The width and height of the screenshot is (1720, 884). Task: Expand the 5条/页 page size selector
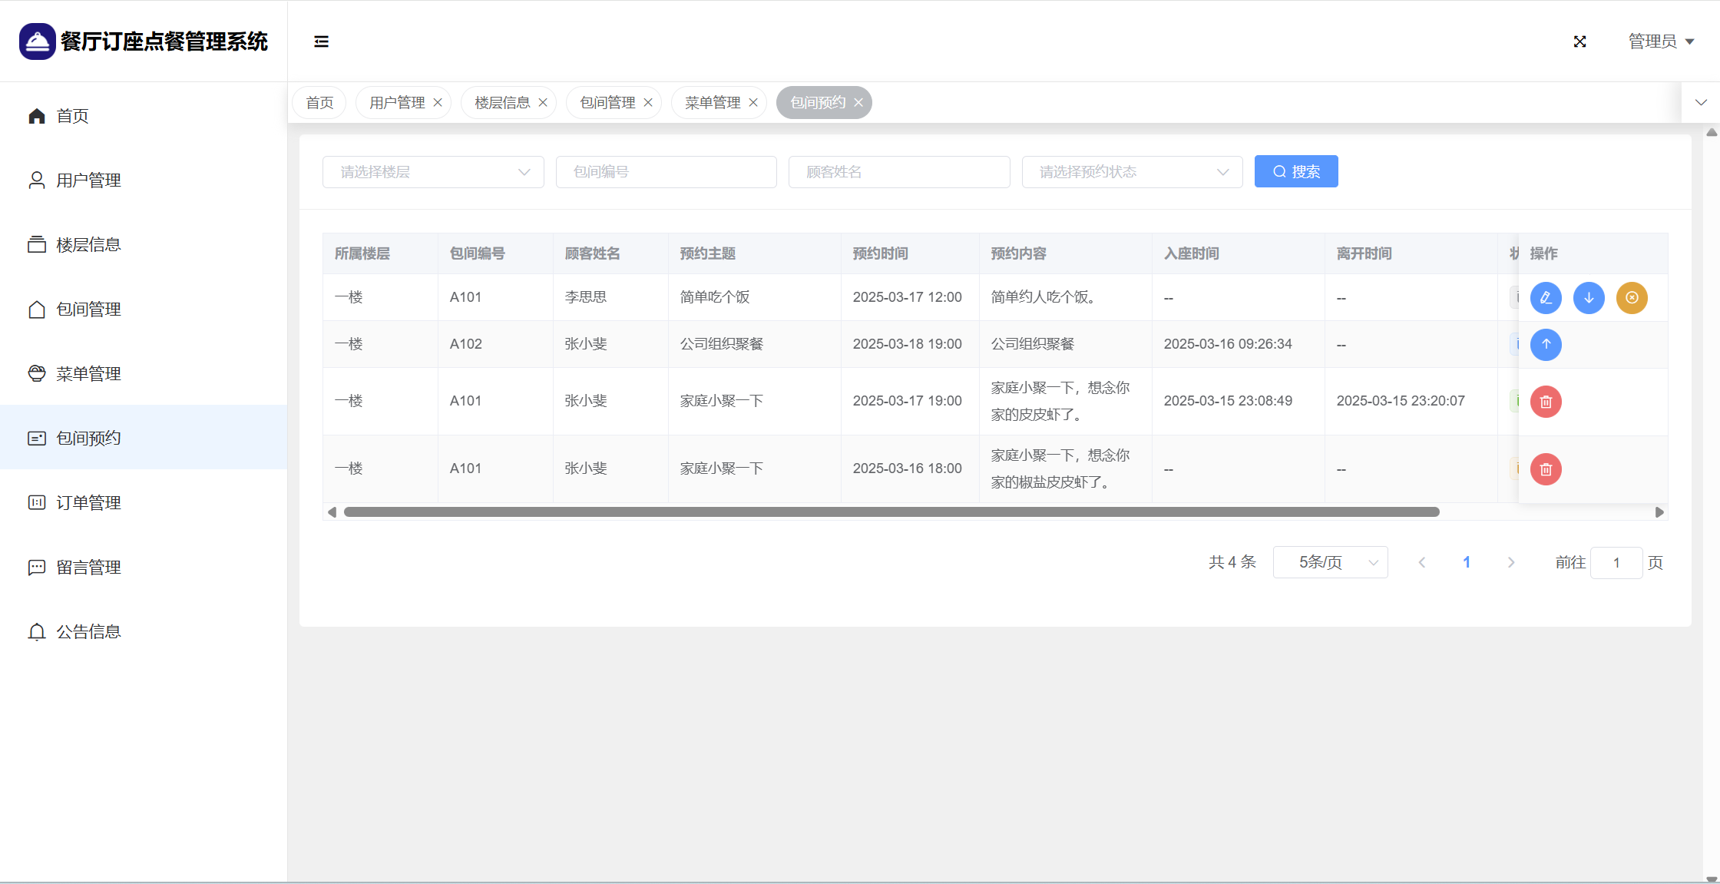[x=1330, y=563]
